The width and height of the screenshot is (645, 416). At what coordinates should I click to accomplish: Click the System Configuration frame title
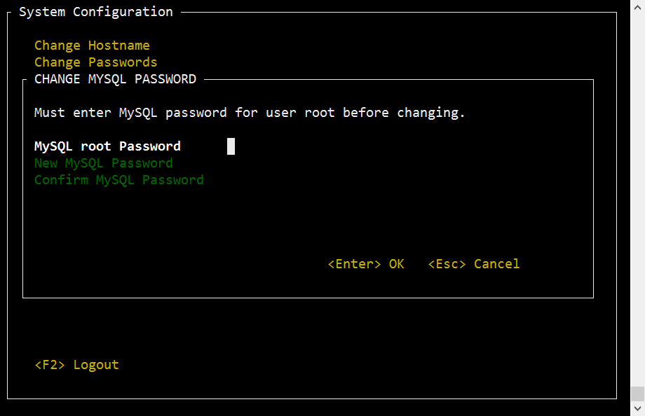click(x=96, y=12)
